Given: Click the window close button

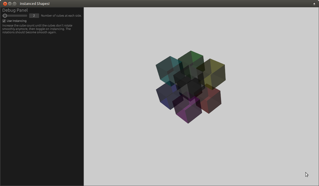Looking at the screenshot, I should point(5,4).
